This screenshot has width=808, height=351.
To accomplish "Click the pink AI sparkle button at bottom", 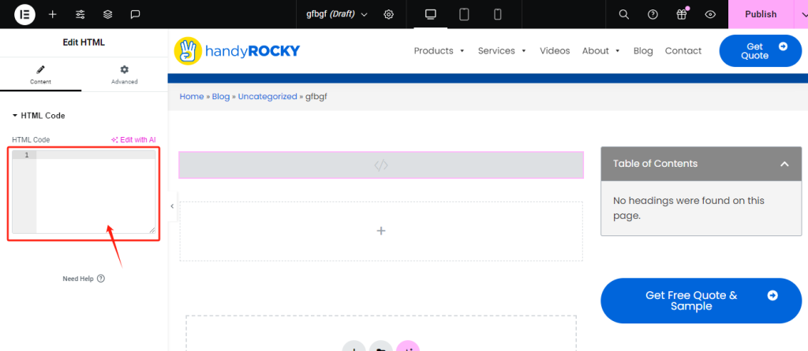I will pos(408,346).
